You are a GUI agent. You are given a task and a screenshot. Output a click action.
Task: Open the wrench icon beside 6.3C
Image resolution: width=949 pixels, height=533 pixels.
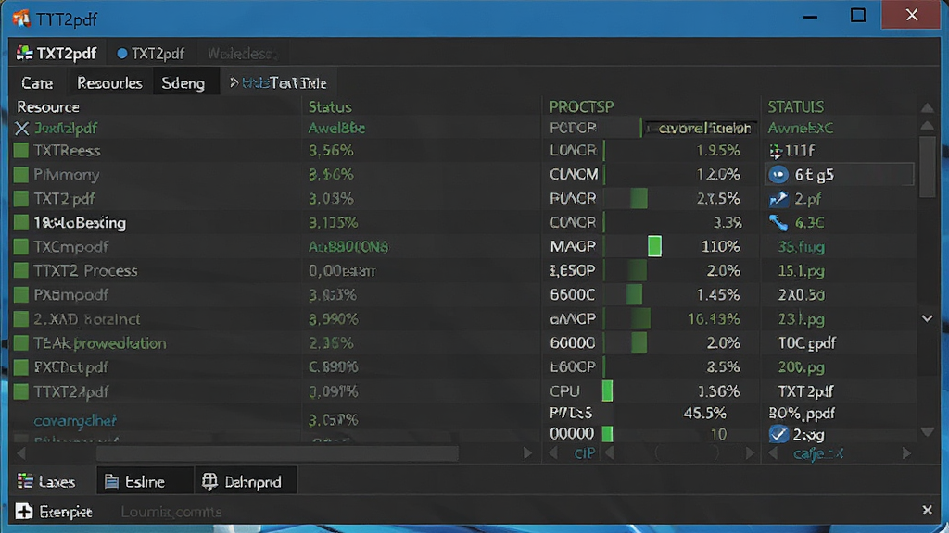[778, 222]
